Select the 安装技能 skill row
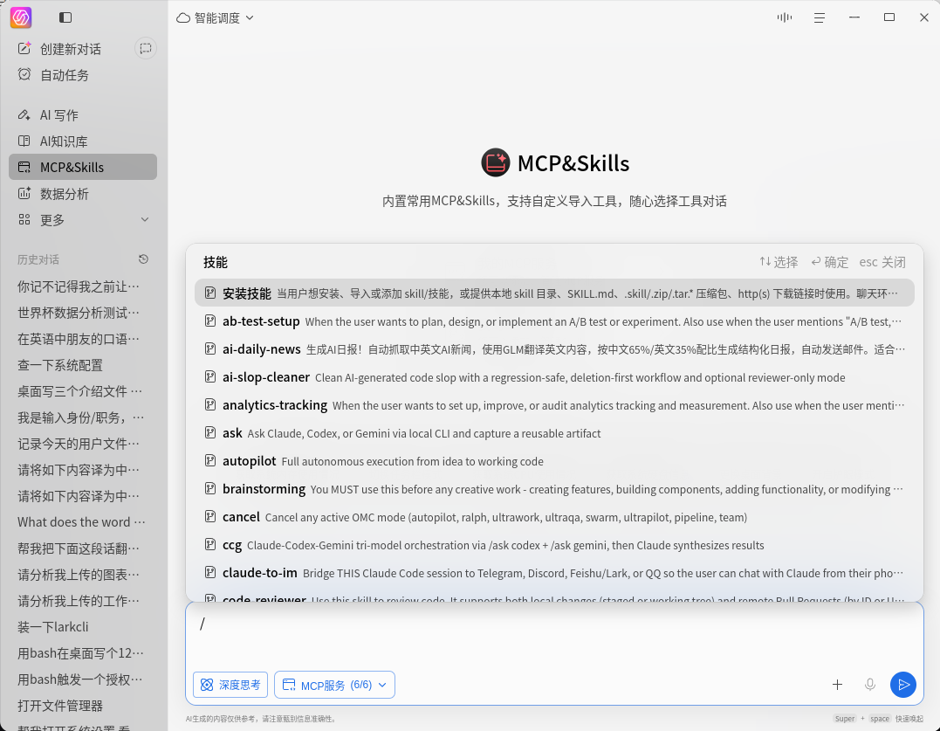Screen dimensions: 940x731 [554, 293]
